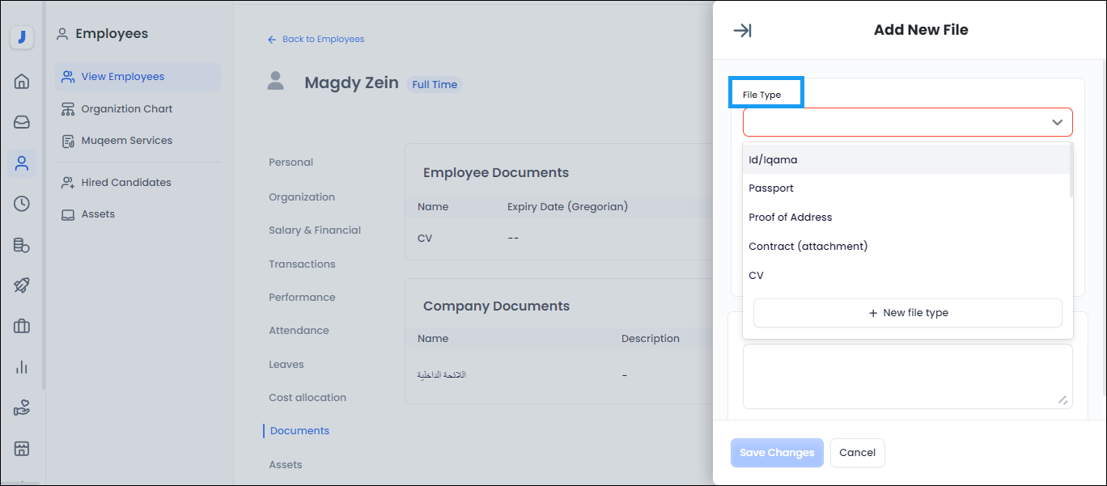Collapse the Add New File panel arrow icon
This screenshot has width=1107, height=486.
coord(742,31)
